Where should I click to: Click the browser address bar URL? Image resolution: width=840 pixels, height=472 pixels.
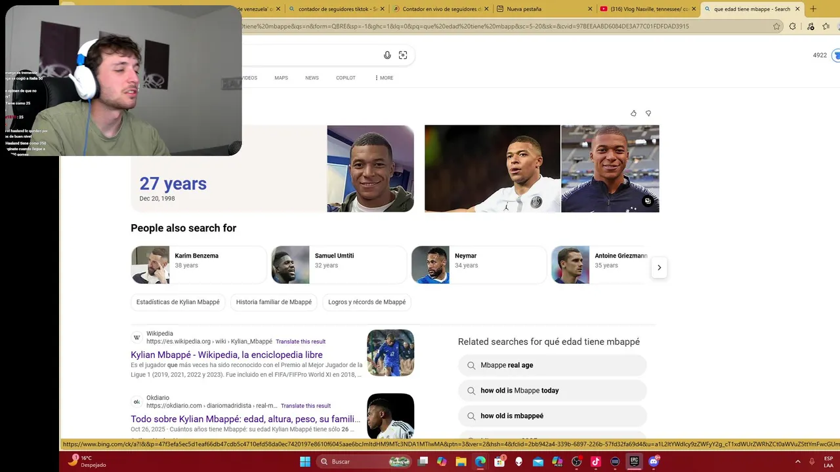[465, 26]
